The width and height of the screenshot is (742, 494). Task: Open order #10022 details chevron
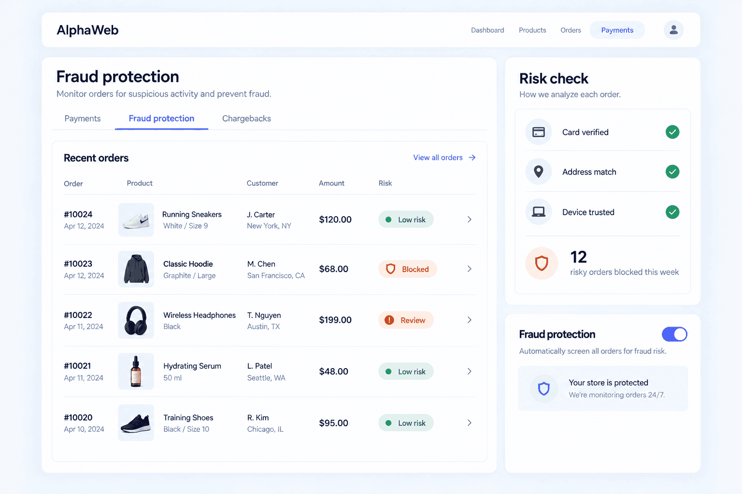[x=469, y=320]
